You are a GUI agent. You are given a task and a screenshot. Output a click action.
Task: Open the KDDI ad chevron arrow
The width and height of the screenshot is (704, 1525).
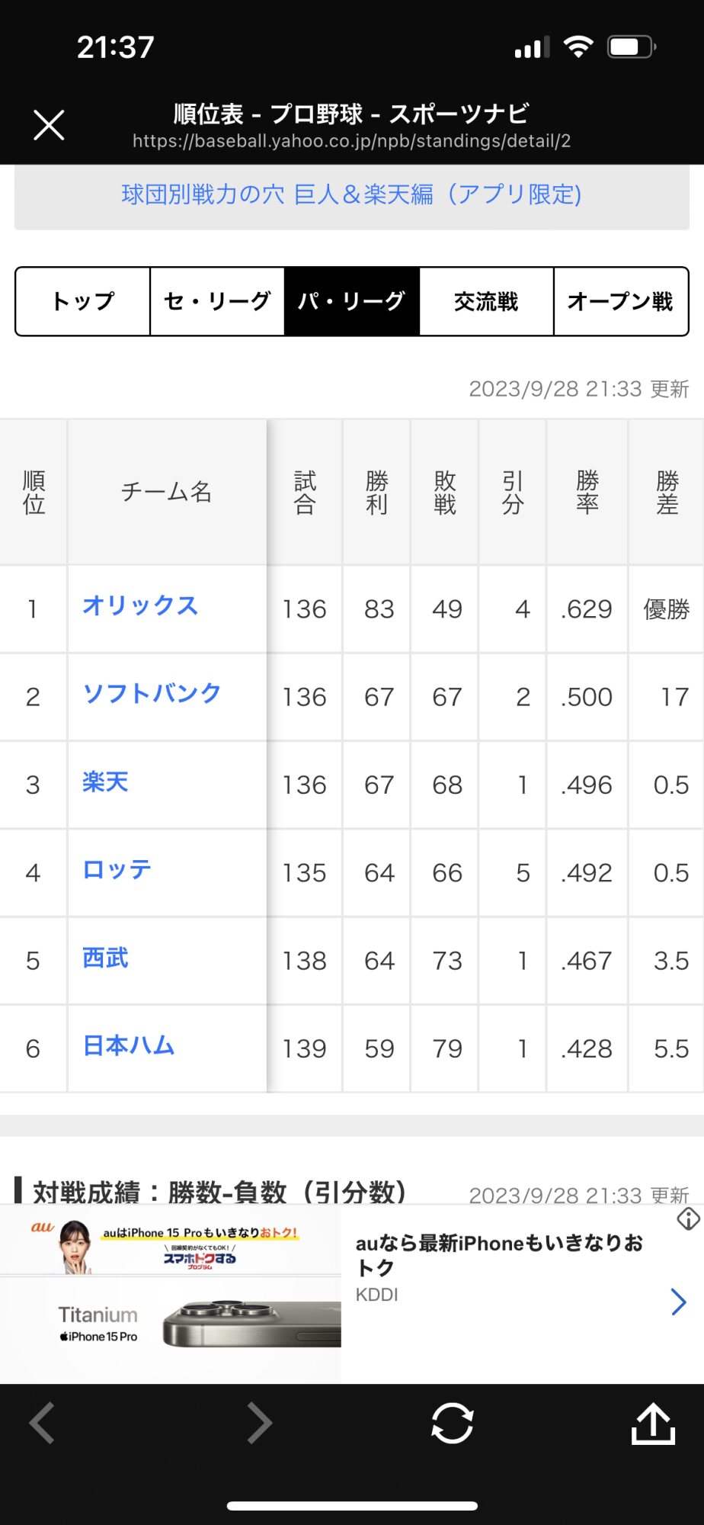click(678, 1301)
